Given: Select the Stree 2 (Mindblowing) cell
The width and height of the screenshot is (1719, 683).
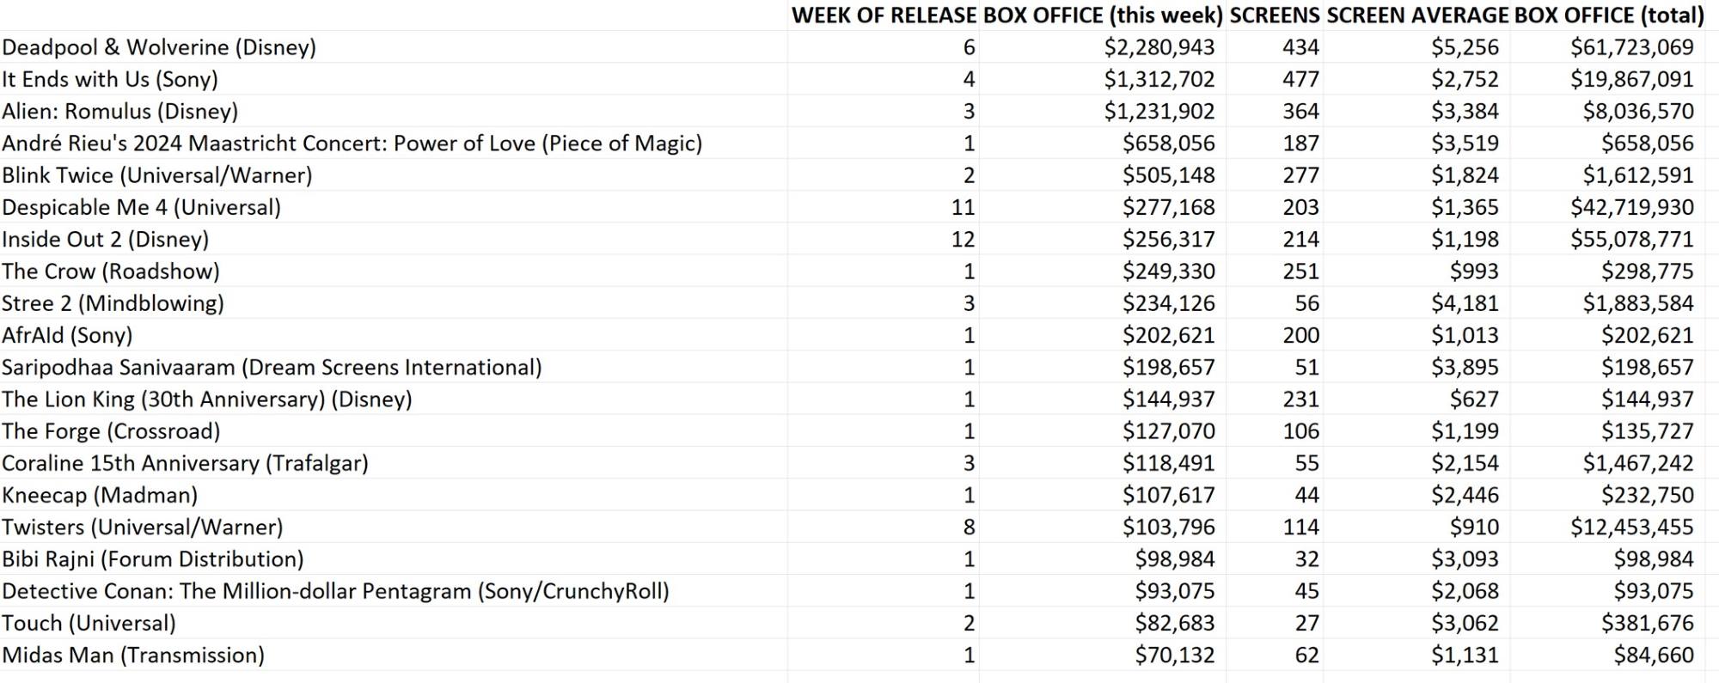Looking at the screenshot, I should (113, 303).
